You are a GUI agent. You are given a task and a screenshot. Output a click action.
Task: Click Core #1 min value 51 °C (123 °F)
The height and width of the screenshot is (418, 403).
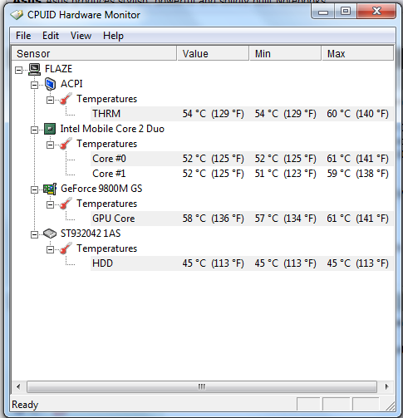coord(285,174)
